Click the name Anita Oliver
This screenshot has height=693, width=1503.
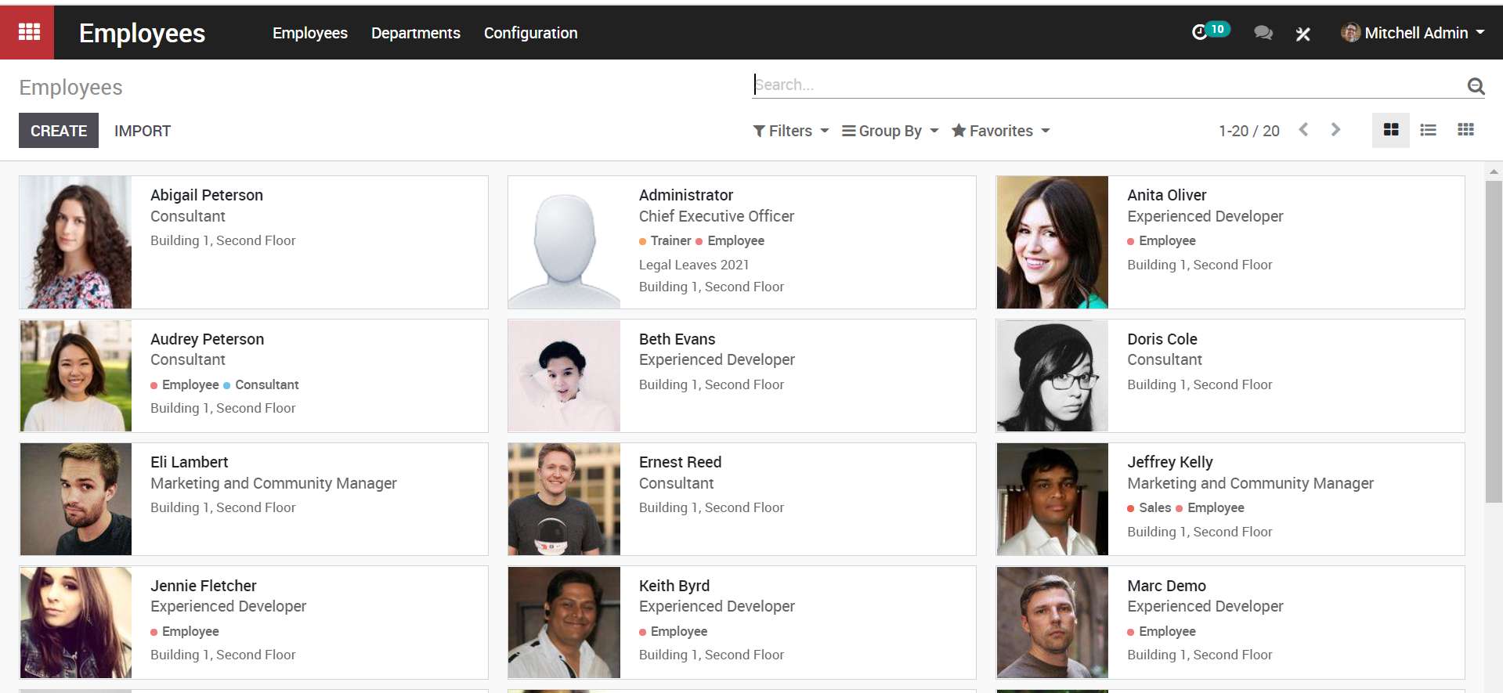(1167, 195)
